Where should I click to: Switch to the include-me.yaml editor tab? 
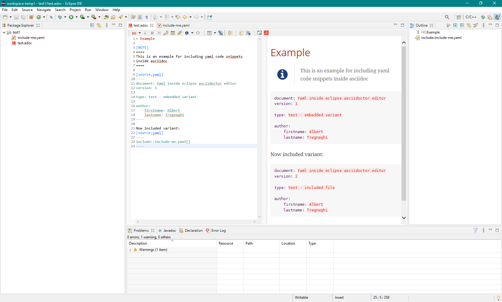[176, 25]
